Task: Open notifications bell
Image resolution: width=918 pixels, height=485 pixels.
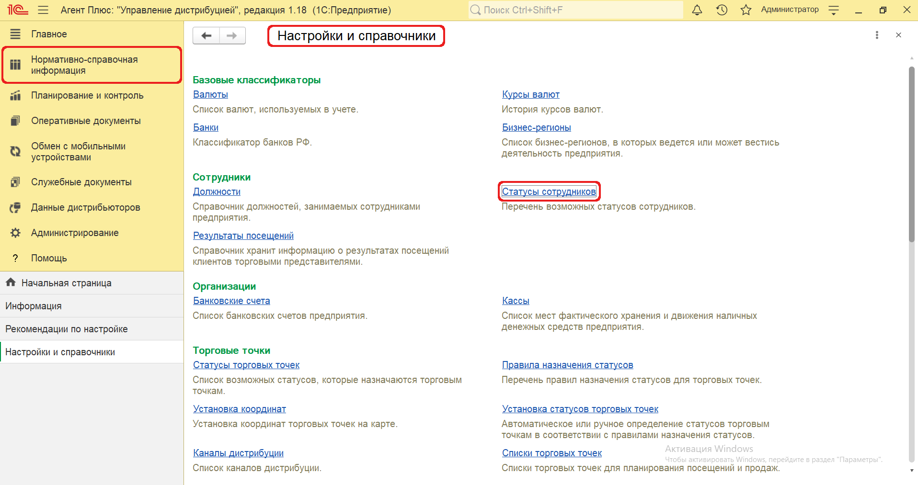Action: [697, 10]
